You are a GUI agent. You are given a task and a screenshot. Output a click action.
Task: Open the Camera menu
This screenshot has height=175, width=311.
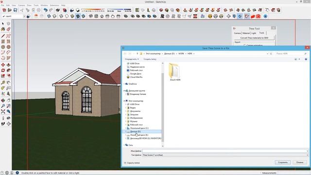tap(21, 5)
